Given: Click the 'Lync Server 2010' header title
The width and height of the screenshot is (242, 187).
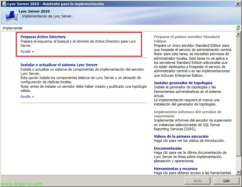Looking at the screenshot, I should [34, 11].
